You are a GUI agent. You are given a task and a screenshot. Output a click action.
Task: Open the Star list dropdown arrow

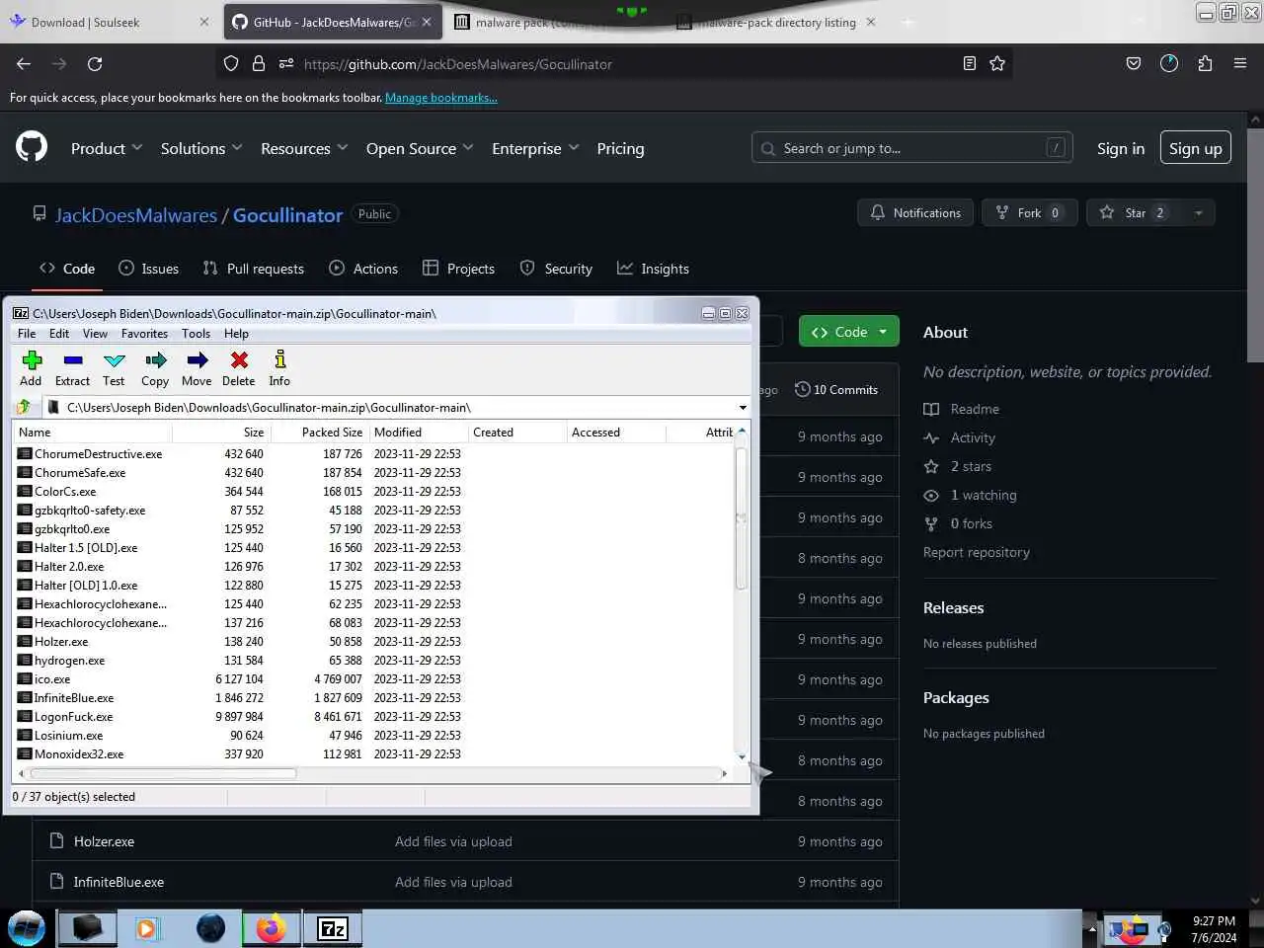1198,212
